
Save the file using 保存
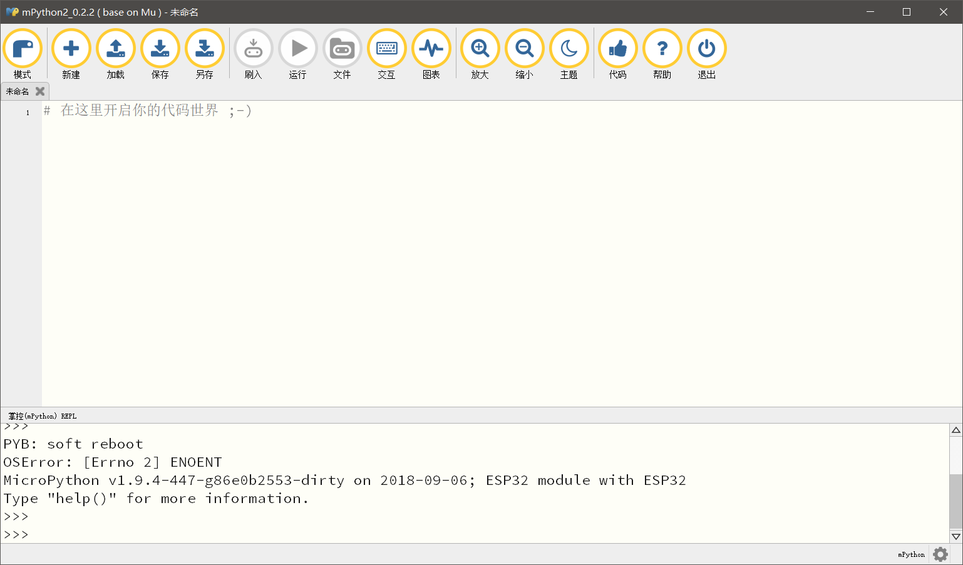[160, 54]
